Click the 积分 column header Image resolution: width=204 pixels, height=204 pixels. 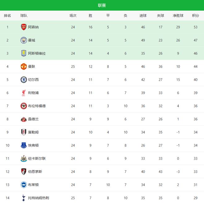pyautogui.click(x=195, y=16)
